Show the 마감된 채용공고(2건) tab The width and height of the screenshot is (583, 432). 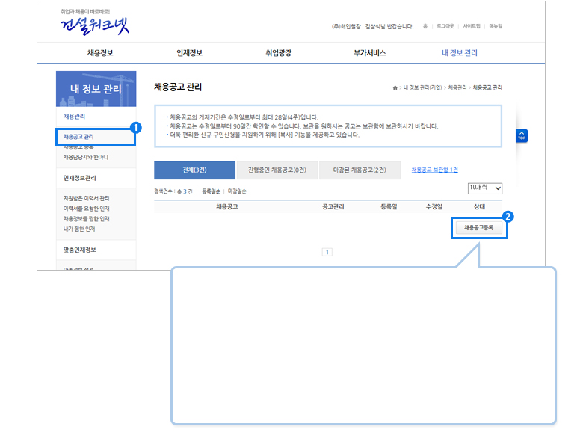coord(360,170)
